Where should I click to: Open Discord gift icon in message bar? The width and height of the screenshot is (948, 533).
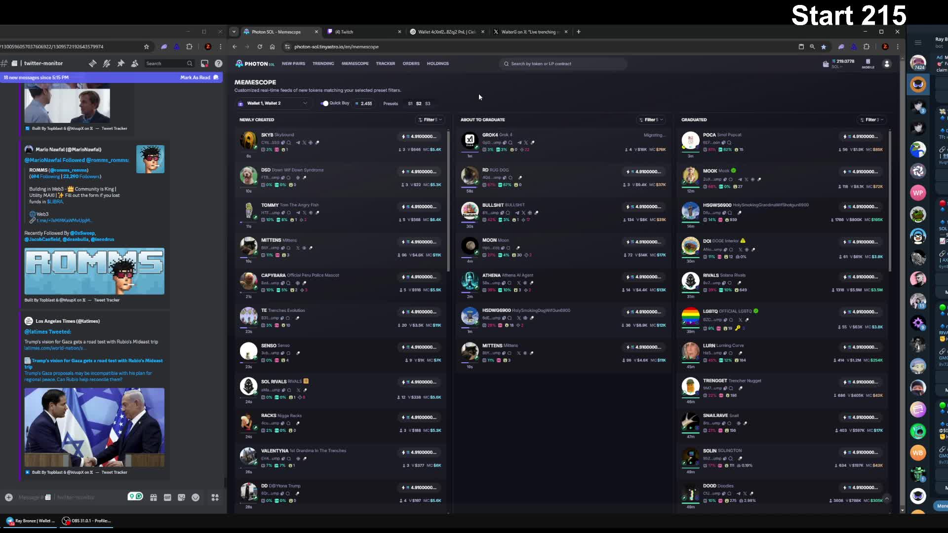coord(154,497)
